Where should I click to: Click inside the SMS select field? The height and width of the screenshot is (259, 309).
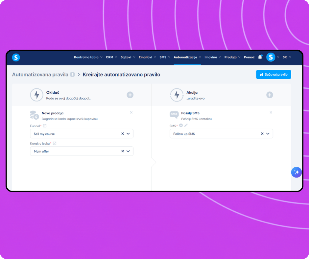[x=221, y=134]
